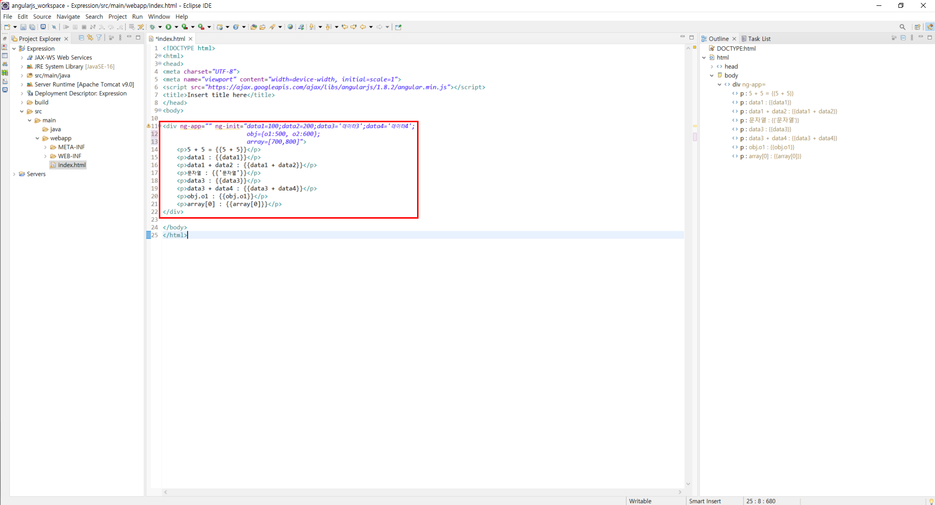This screenshot has height=505, width=935.
Task: Close the index.html editor tab
Action: click(x=191, y=39)
